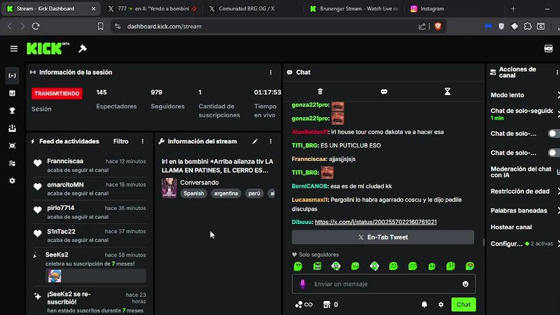This screenshot has width=560, height=315.
Task: Open the Stream page in sidebar
Action: [x=12, y=76]
